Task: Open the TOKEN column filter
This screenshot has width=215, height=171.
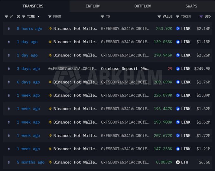Action: click(178, 16)
